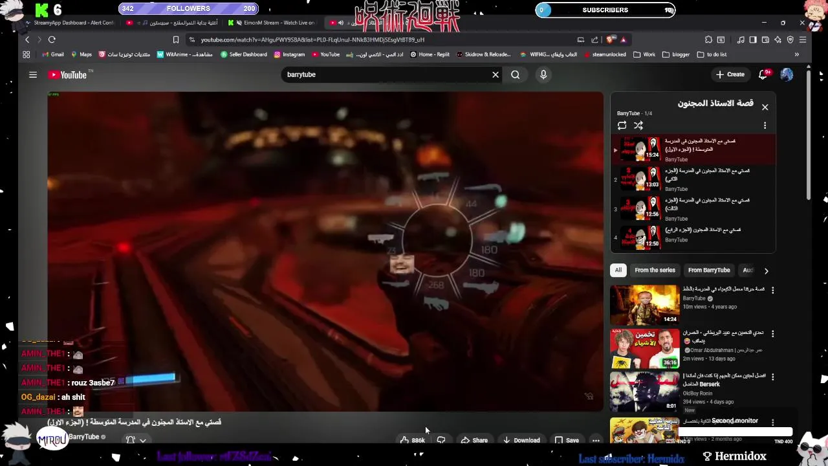Open the apps grid in bookmarks bar
Screen dimensions: 828x466
[27, 54]
